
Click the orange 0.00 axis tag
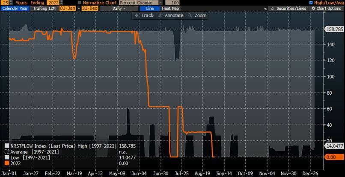click(x=335, y=157)
